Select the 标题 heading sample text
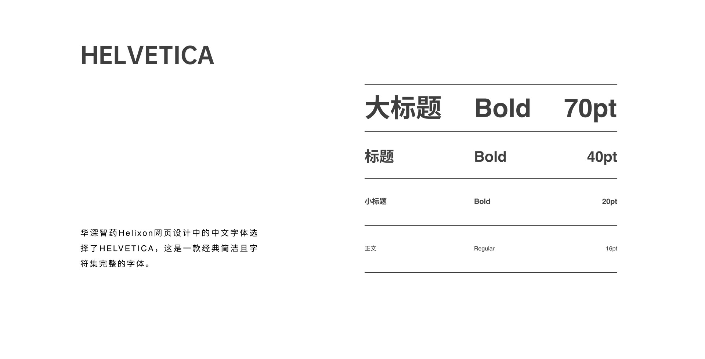 click(379, 157)
